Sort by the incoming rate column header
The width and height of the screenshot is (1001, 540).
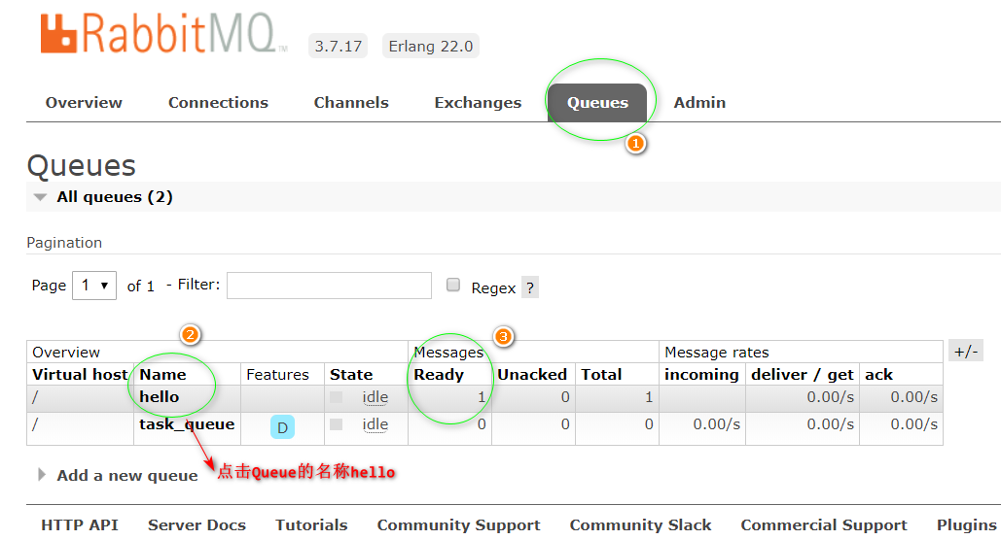click(x=701, y=374)
